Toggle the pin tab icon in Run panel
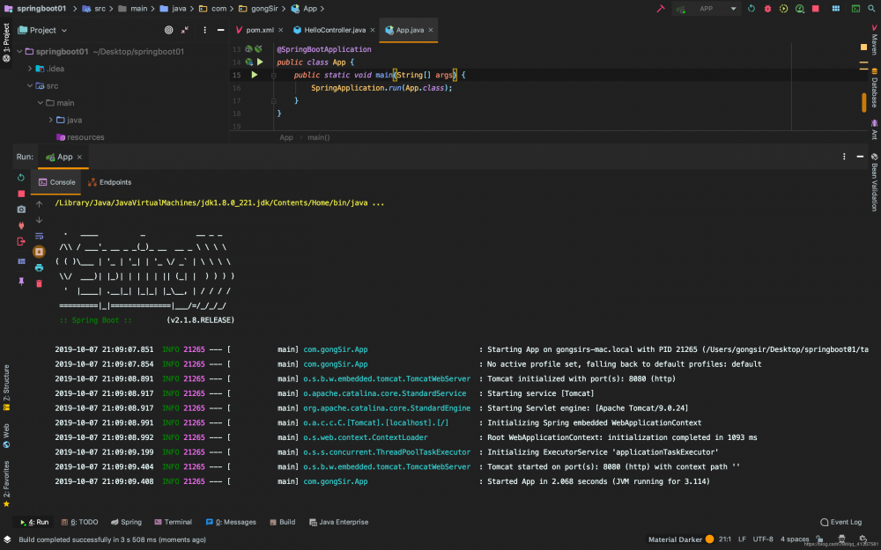 21,282
